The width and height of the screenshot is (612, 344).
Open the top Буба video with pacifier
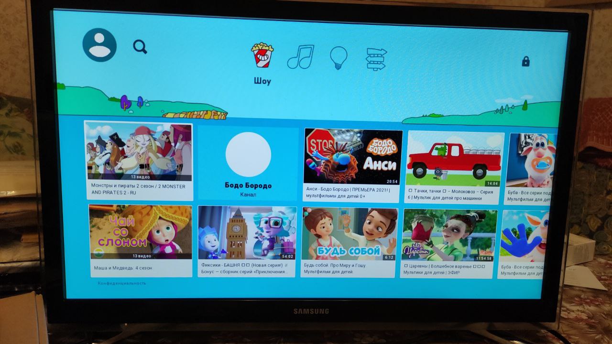coord(531,161)
